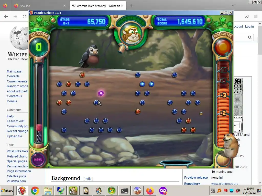262x196 pixels.
Task: Open the Cite this page link
Action: (17, 176)
